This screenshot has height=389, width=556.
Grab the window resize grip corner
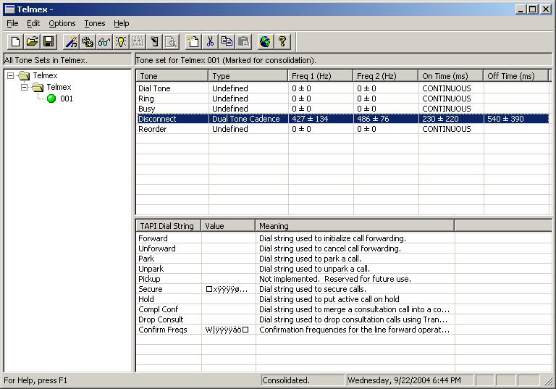coord(548,382)
